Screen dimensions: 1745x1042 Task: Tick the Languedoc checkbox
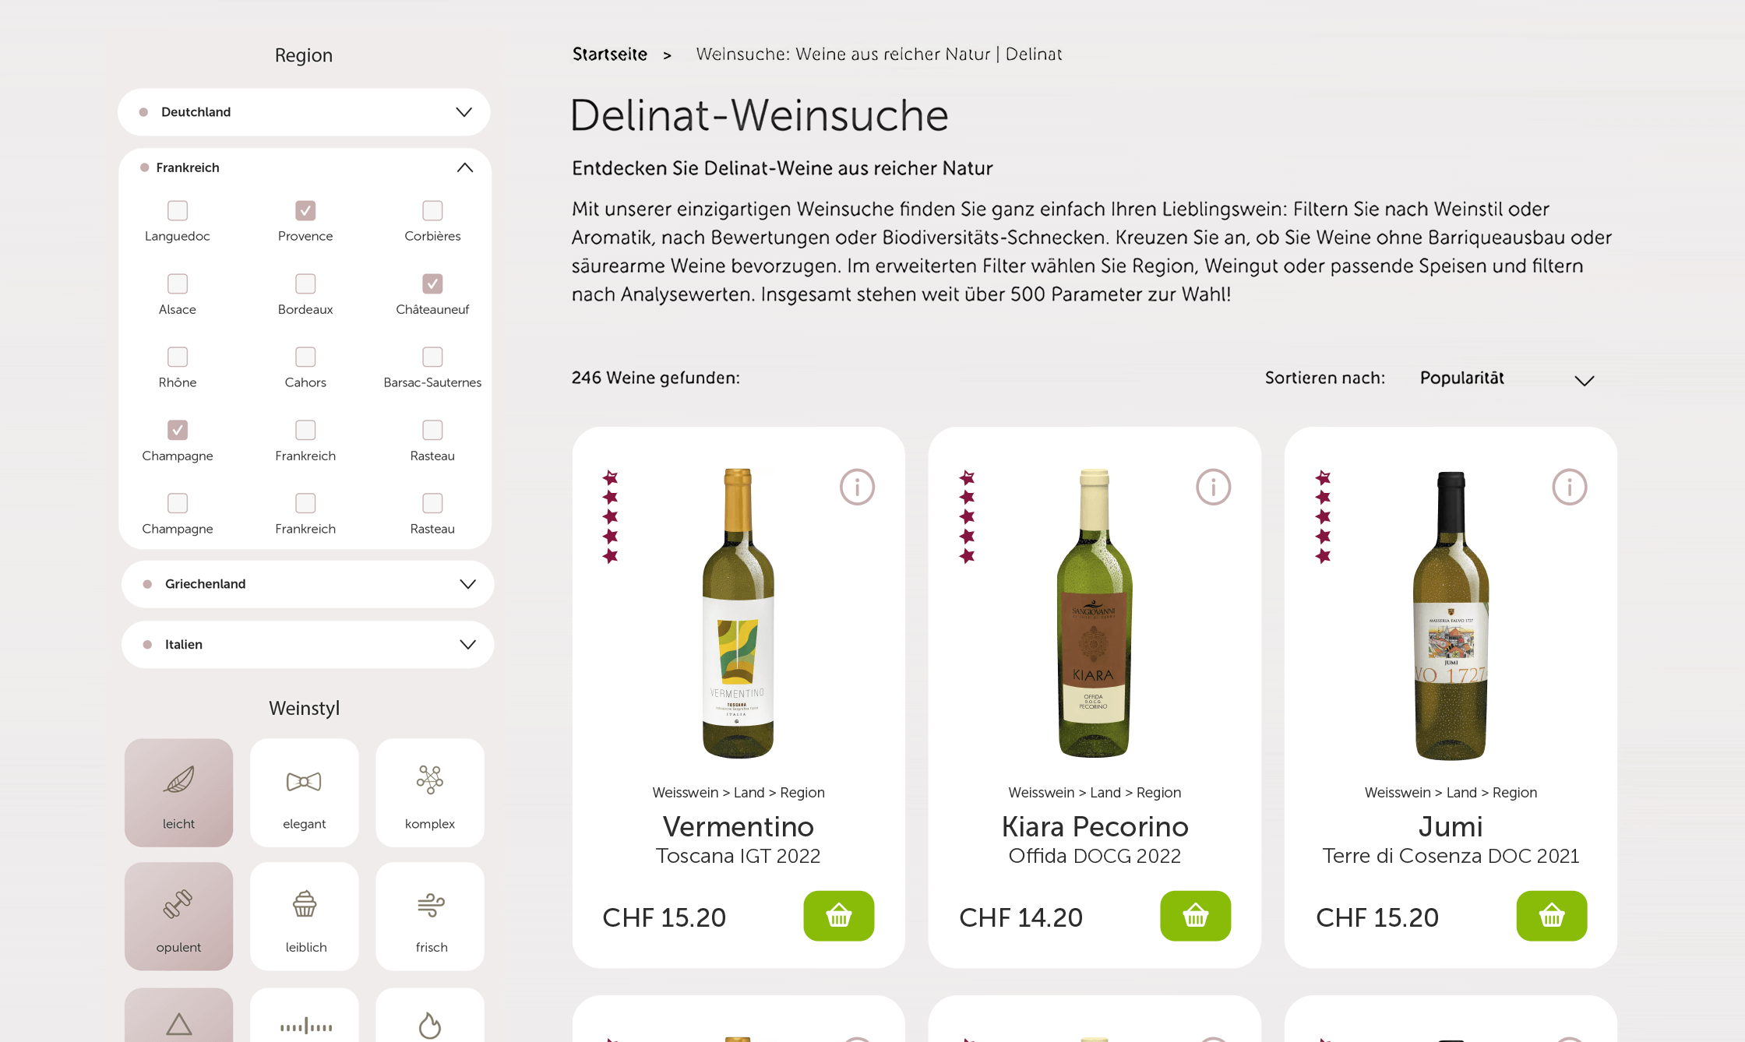tap(178, 210)
